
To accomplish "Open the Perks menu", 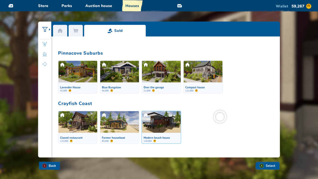I will pyautogui.click(x=67, y=6).
